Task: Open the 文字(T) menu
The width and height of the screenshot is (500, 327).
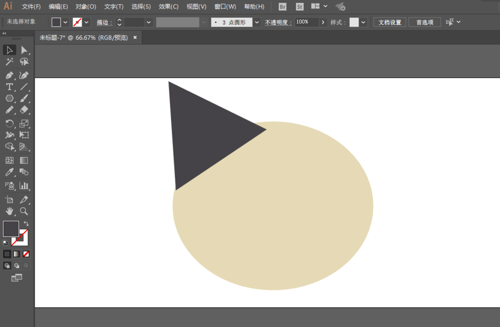Action: (x=114, y=6)
